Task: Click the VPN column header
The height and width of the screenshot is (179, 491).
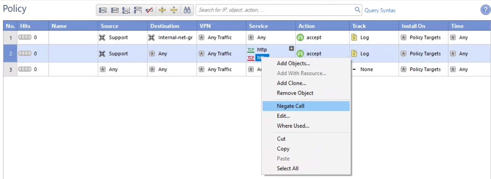Action: (222, 26)
